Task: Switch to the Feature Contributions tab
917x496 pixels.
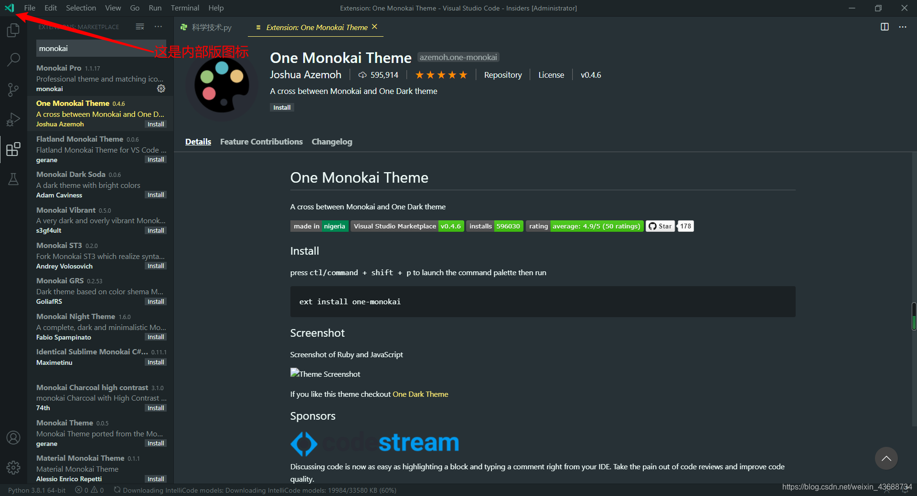Action: point(261,142)
